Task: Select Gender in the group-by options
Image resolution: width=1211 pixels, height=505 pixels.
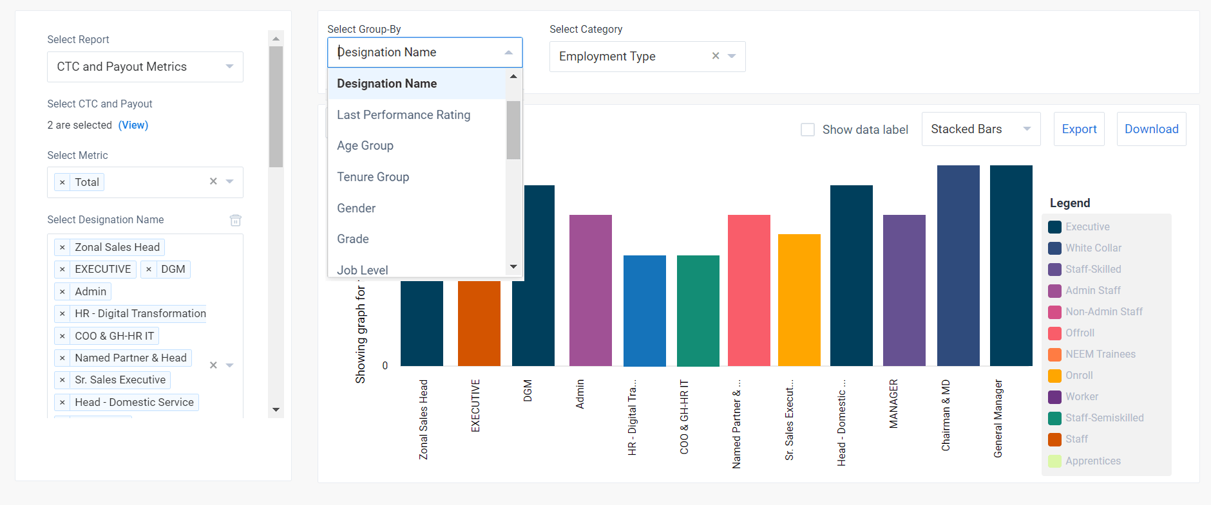Action: (x=356, y=208)
